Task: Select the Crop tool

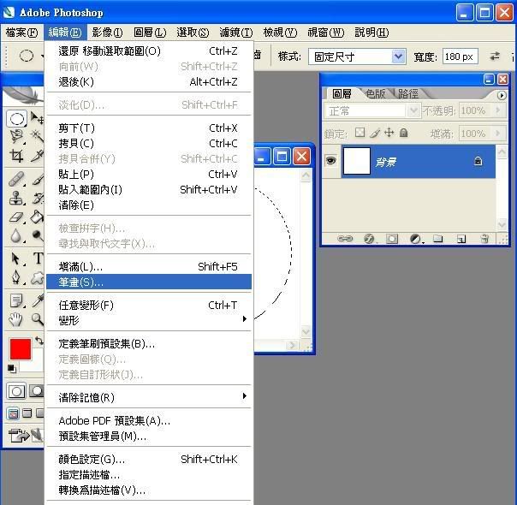Action: point(16,156)
